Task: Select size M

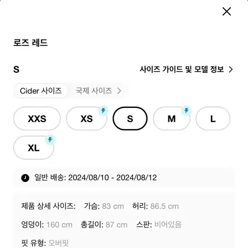Action: [171, 119]
